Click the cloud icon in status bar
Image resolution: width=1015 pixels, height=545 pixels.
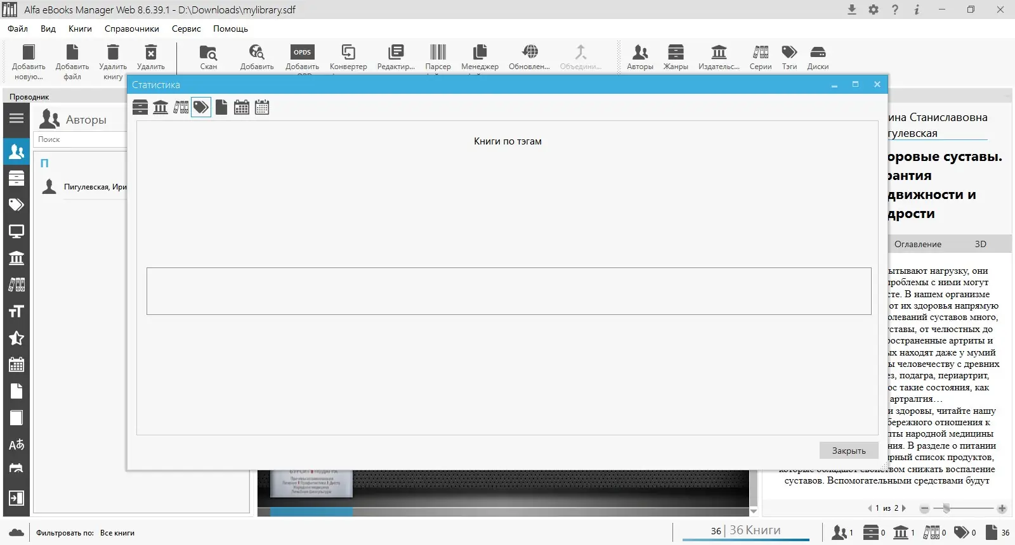click(x=16, y=532)
